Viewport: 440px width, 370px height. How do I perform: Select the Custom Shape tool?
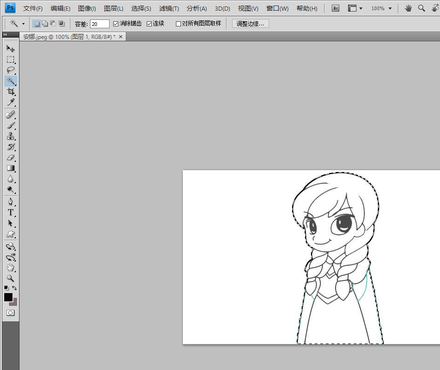[x=10, y=234]
